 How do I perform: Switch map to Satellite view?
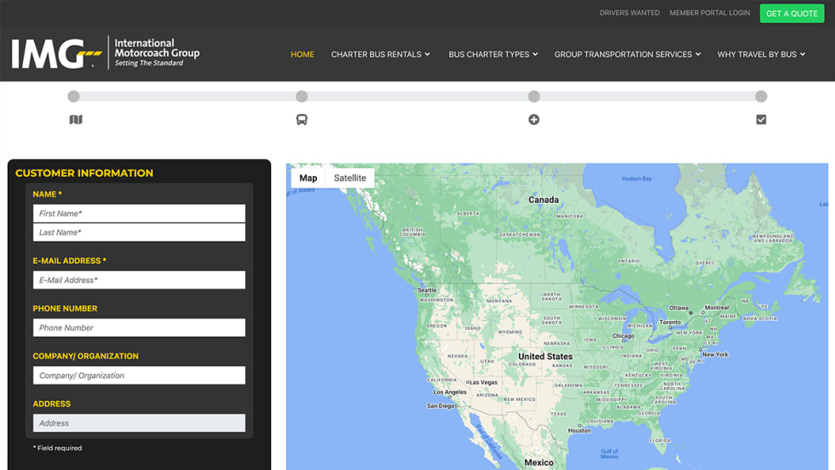coord(349,178)
